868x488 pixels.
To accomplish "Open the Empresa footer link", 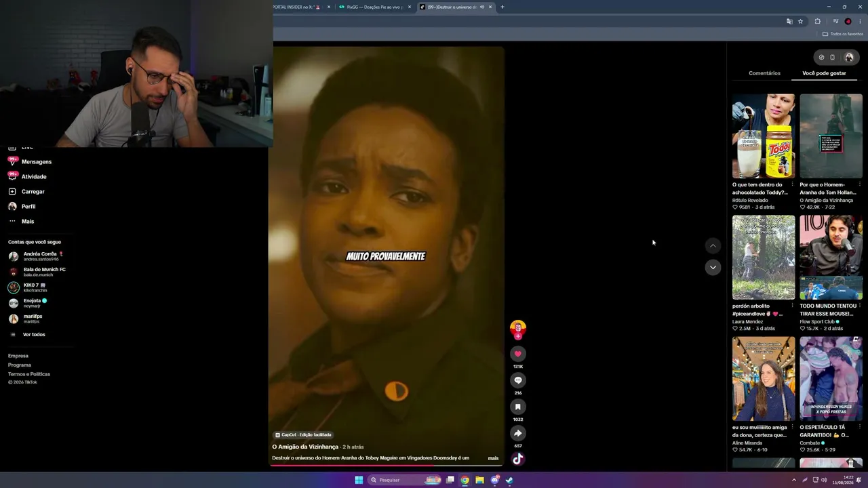I will tap(18, 356).
